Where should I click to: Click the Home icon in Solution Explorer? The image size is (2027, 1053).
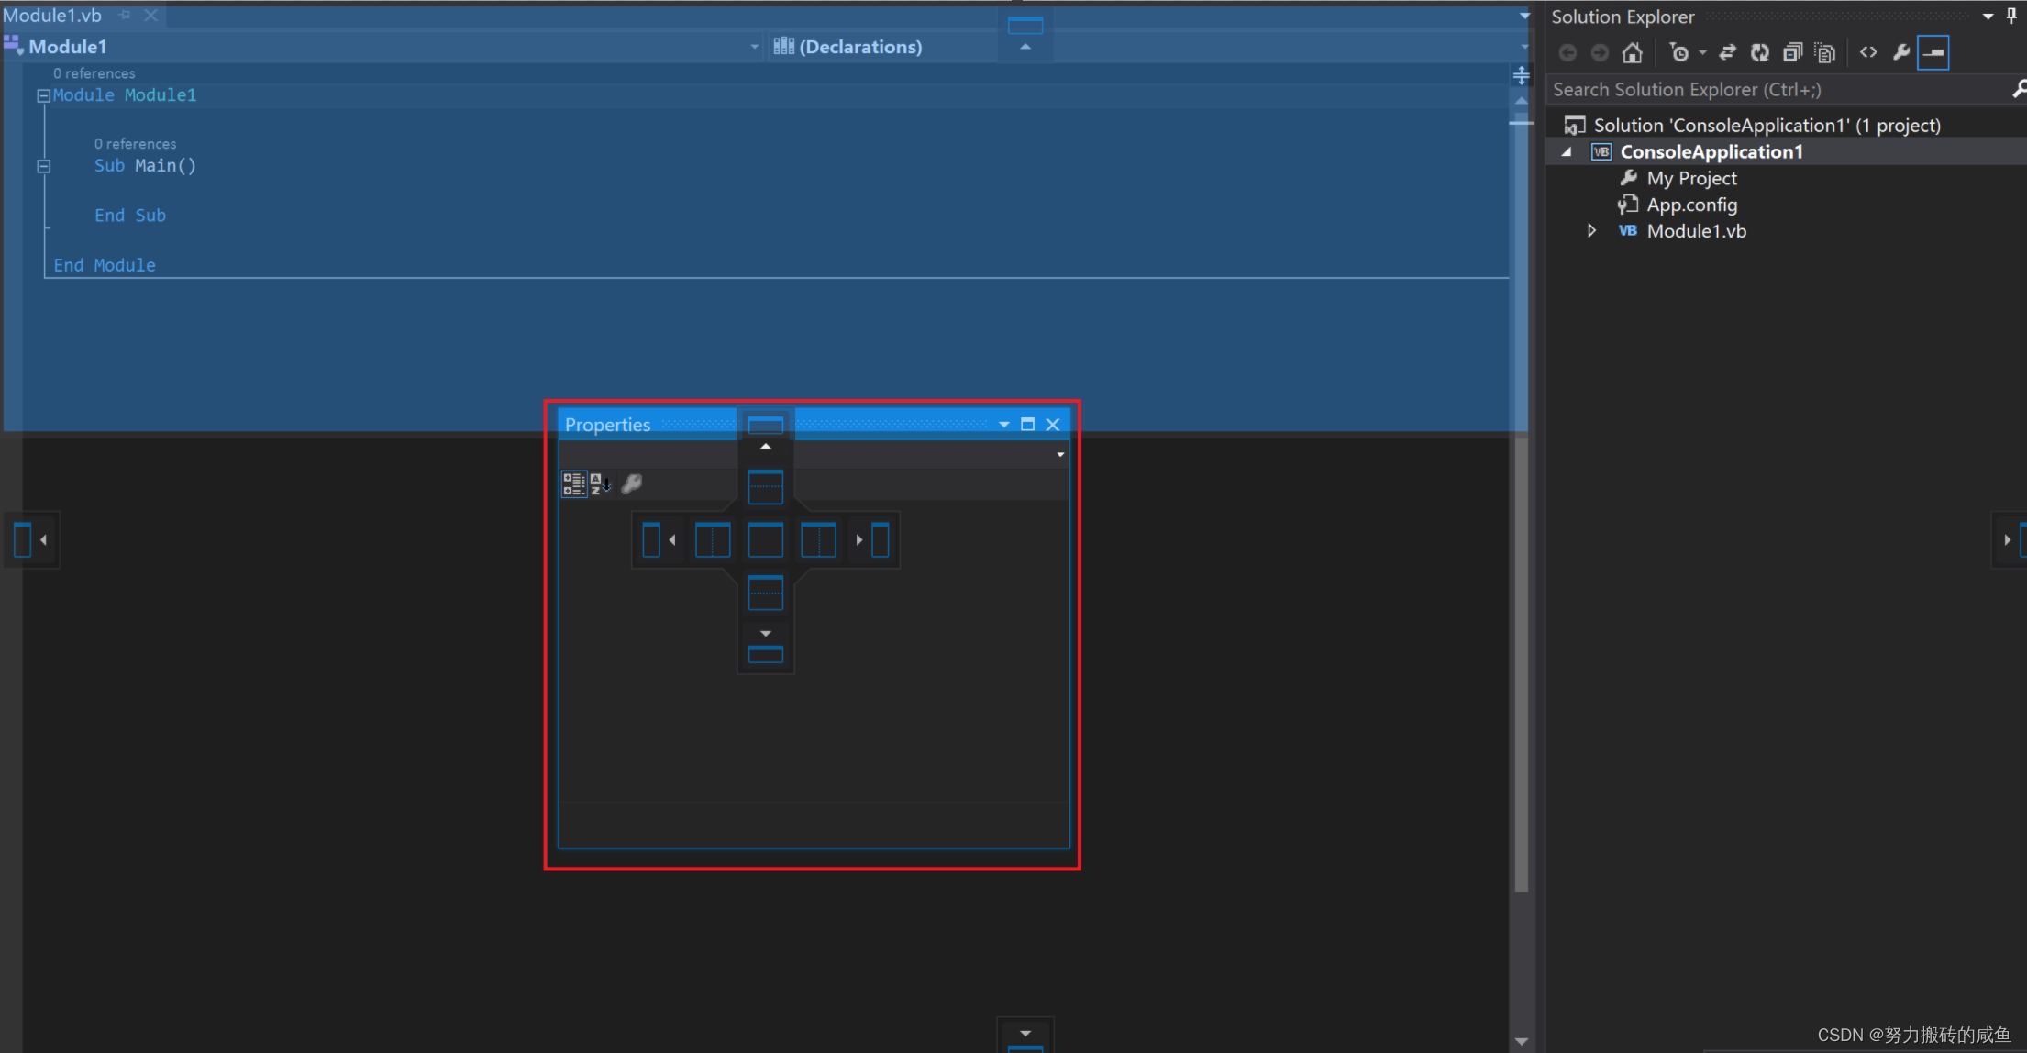1632,53
